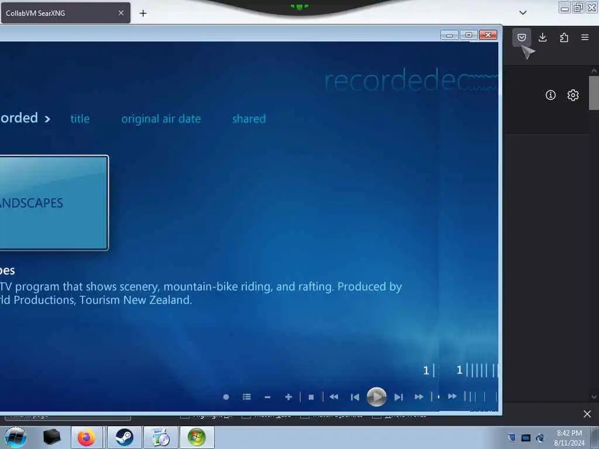Expand the list all tabs chevron
Screen dimensions: 599x449
523,13
